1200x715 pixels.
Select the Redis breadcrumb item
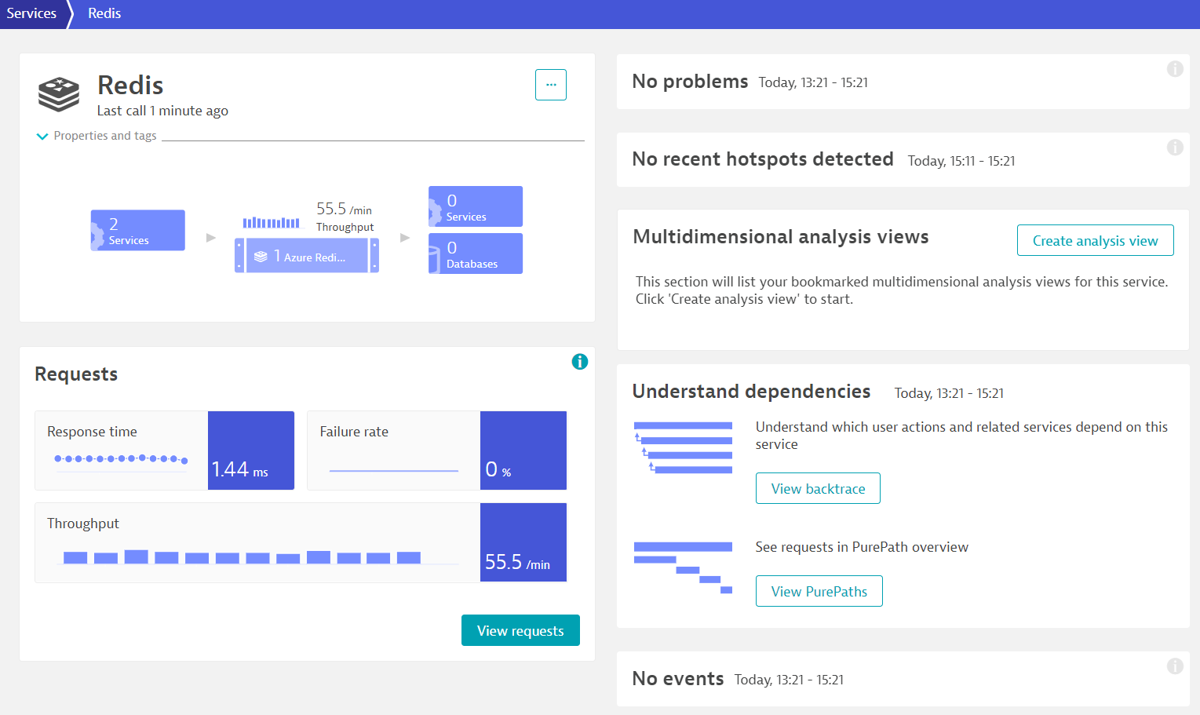pyautogui.click(x=104, y=13)
